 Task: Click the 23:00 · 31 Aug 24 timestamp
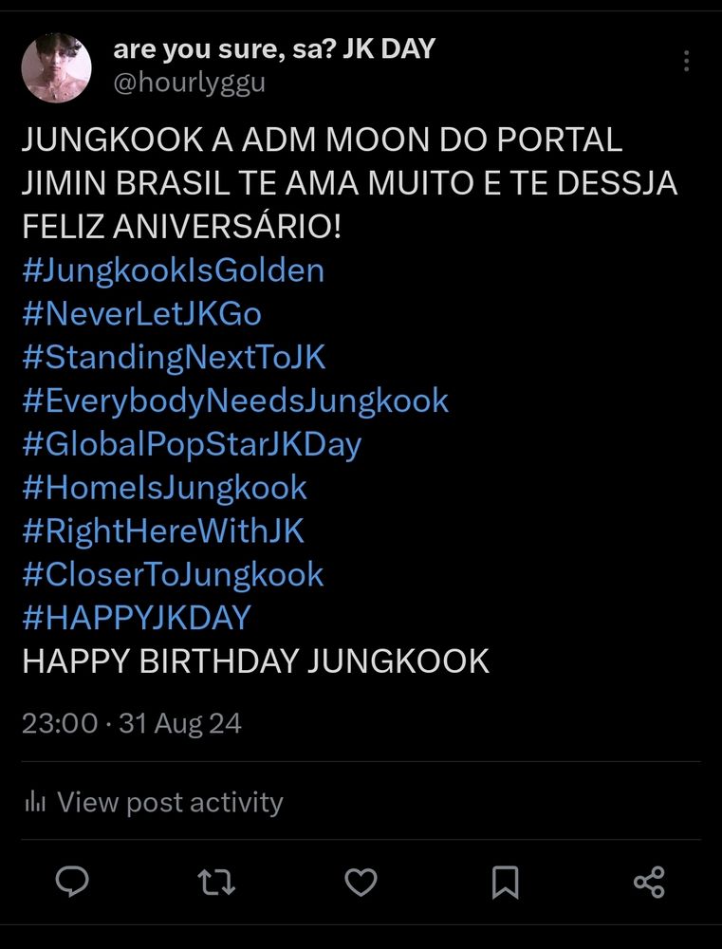(x=132, y=724)
